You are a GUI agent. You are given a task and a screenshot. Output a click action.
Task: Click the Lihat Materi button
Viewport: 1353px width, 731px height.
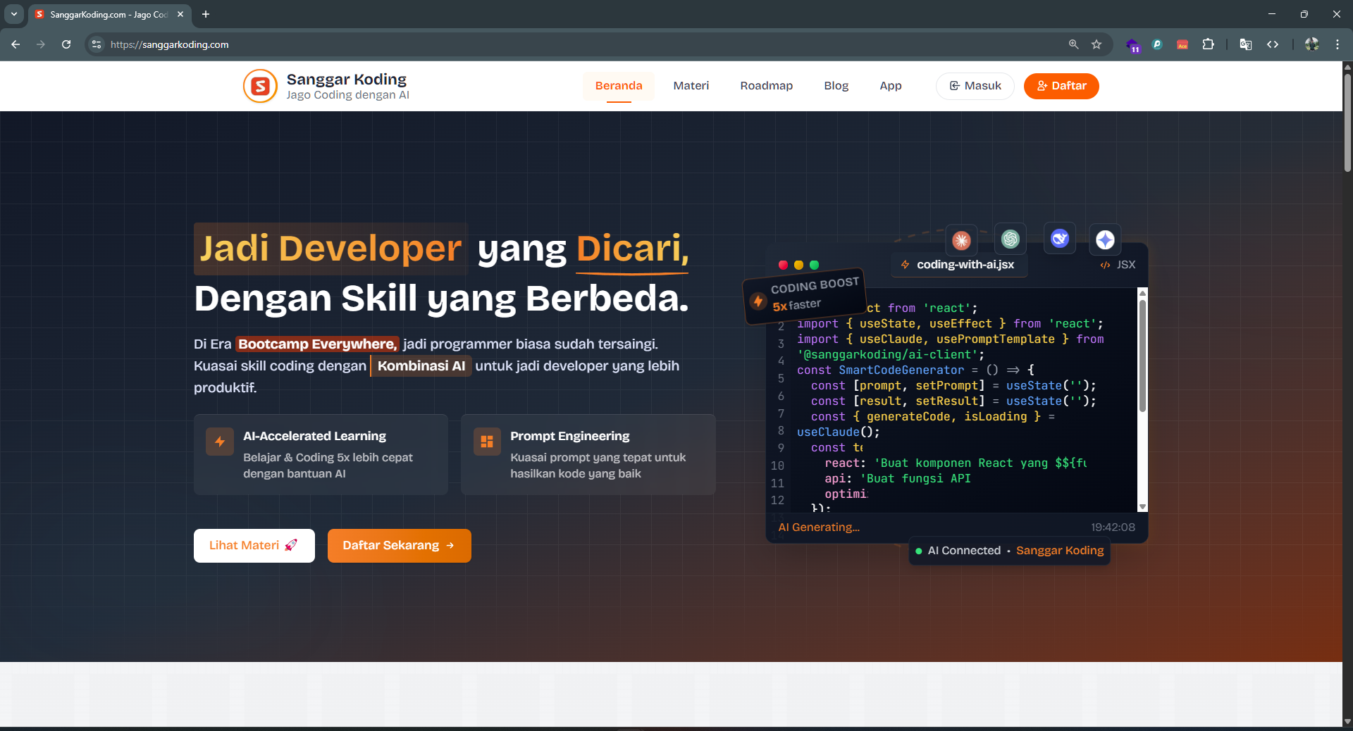254,546
